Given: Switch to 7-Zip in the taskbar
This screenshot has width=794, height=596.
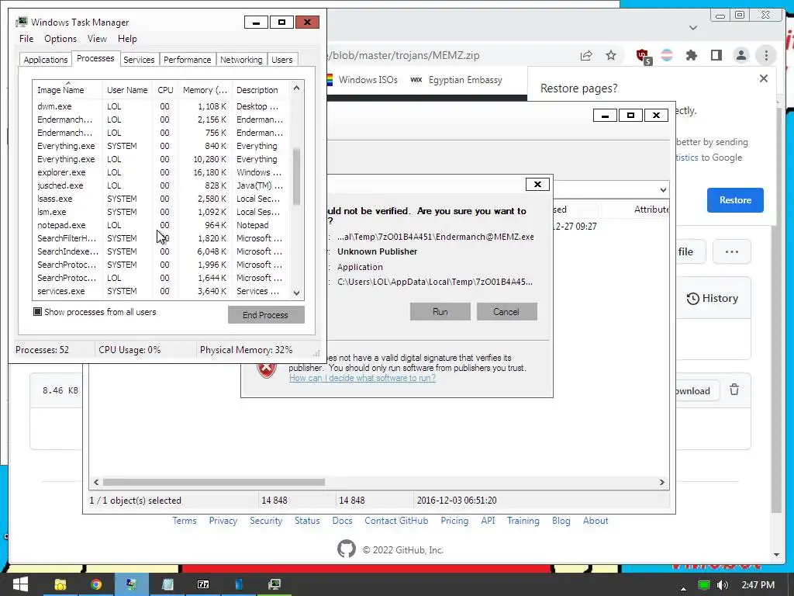Looking at the screenshot, I should tap(203, 584).
